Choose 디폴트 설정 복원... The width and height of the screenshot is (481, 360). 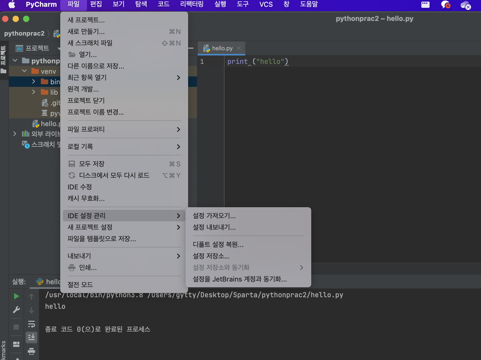click(x=248, y=244)
